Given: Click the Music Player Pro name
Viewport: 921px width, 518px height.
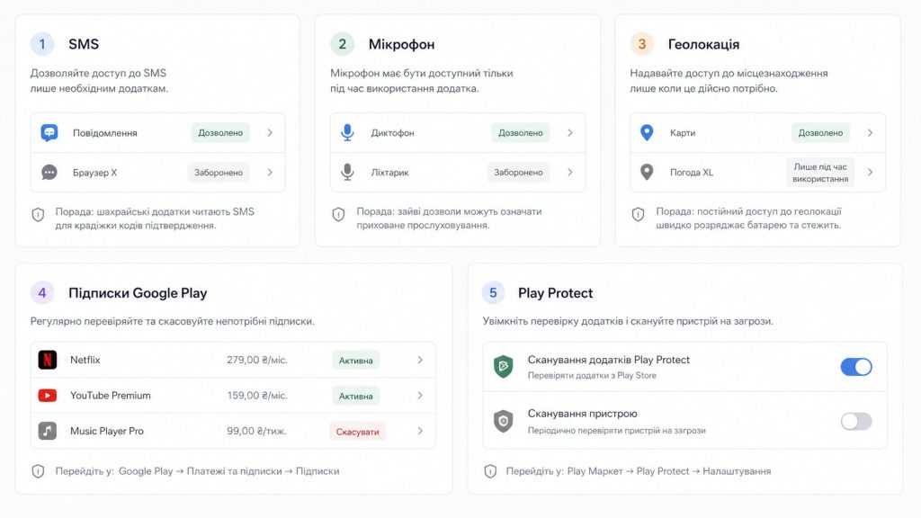Looking at the screenshot, I should pyautogui.click(x=107, y=431).
